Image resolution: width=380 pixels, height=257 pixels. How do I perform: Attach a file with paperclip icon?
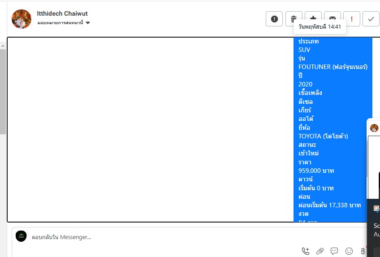[320, 251]
